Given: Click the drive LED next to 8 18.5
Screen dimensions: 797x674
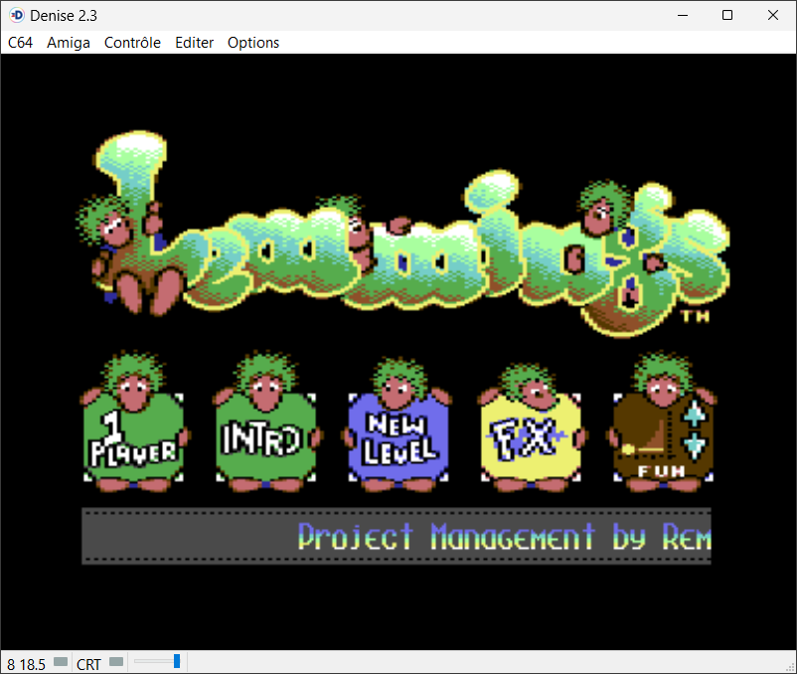Looking at the screenshot, I should pos(61,662).
